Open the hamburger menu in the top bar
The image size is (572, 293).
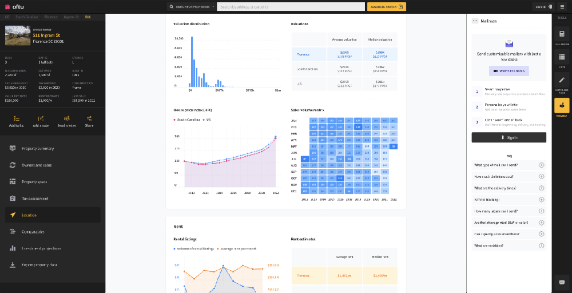tap(562, 6)
